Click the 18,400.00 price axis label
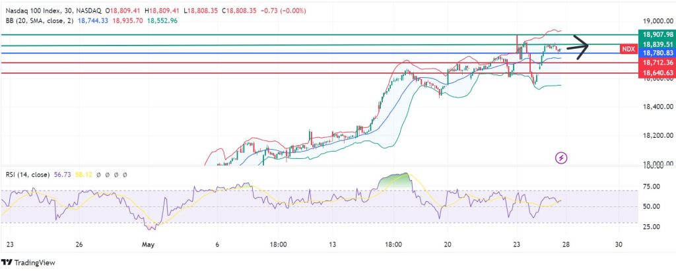This screenshot has height=271, width=676. tap(658, 106)
